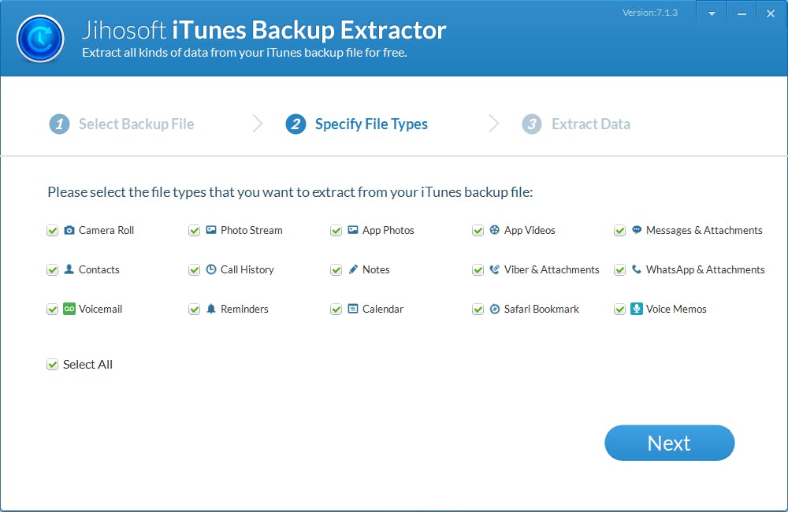Uncheck the Call History checkbox
The height and width of the screenshot is (512, 788).
point(194,270)
